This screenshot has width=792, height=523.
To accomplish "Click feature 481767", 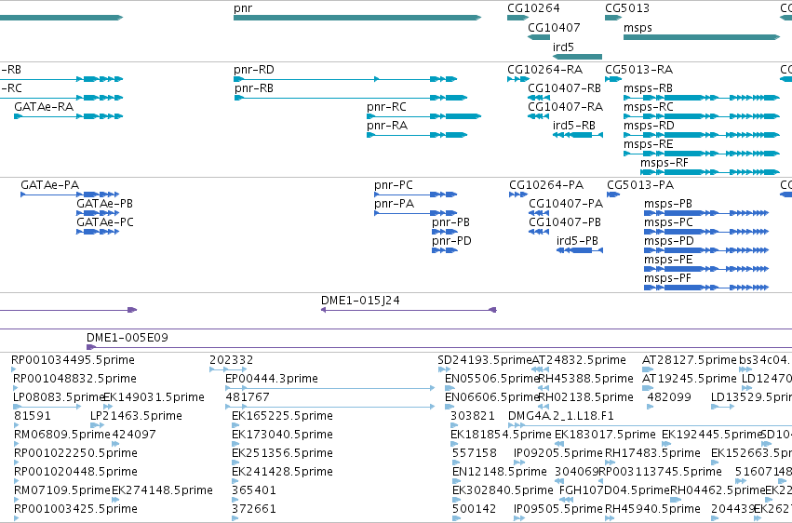I will 248,397.
